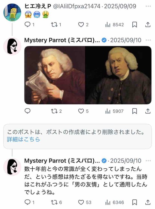Bookmark ヒエ冷えP's emoji post
The image size is (155, 209).
coord(134,25)
